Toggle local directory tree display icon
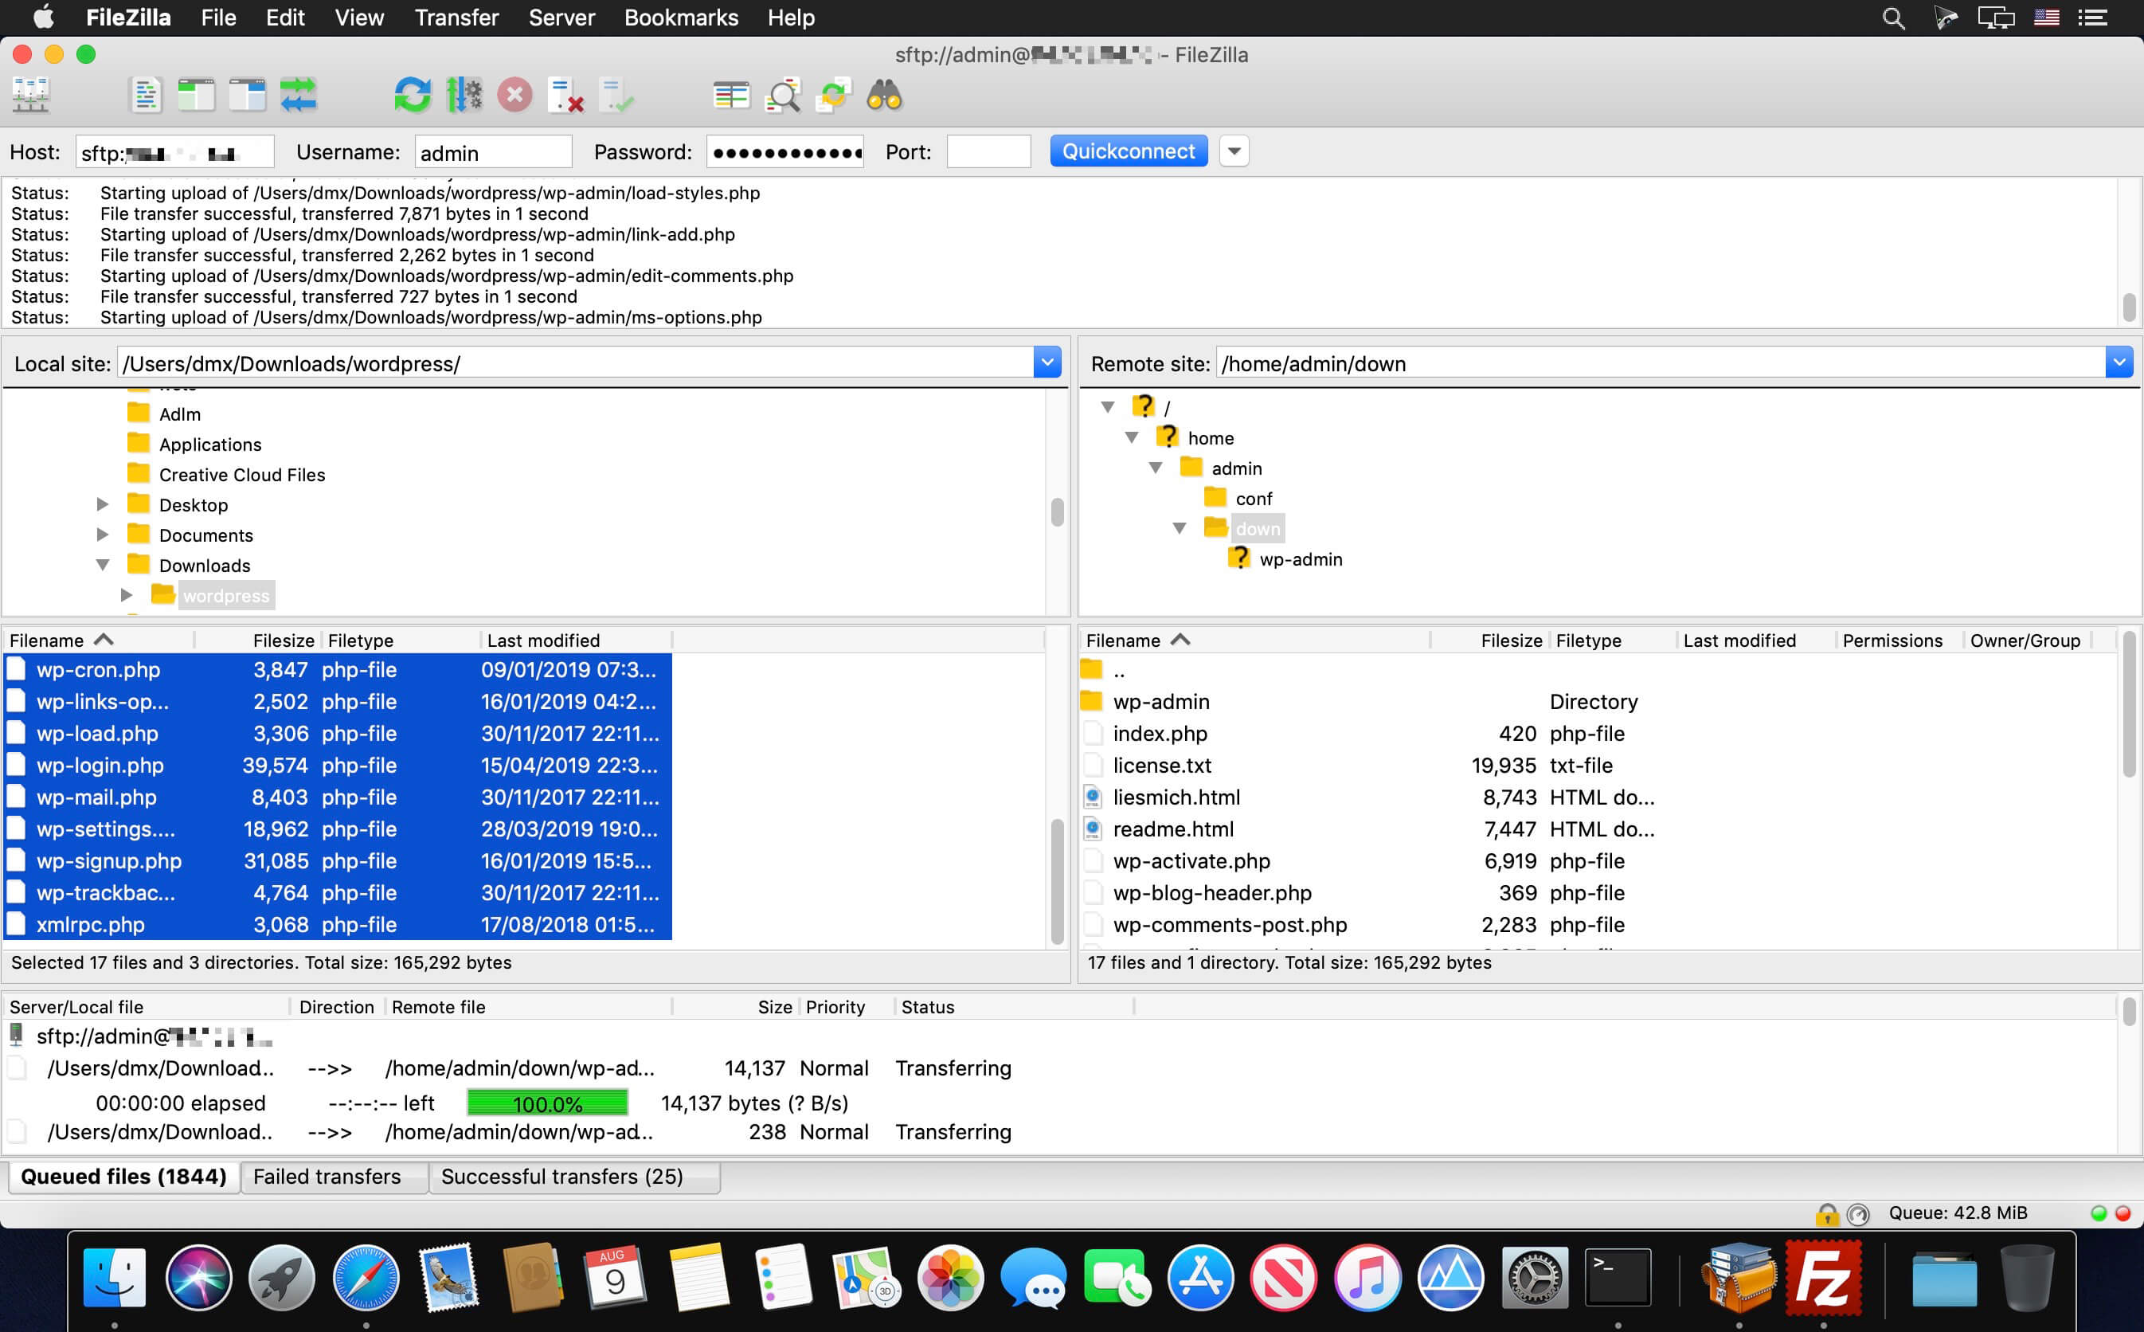The image size is (2144, 1332). pyautogui.click(x=195, y=95)
